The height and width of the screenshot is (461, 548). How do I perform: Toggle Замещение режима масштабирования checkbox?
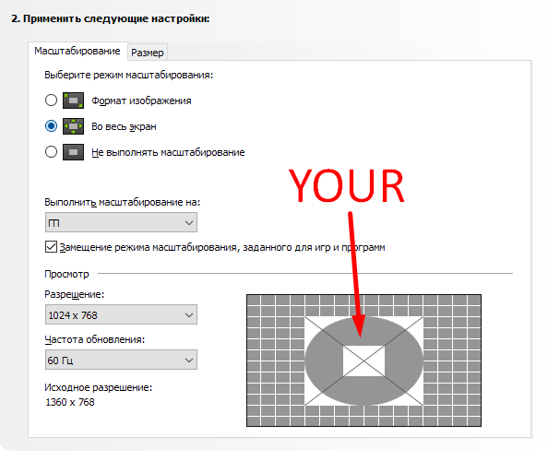pos(51,247)
